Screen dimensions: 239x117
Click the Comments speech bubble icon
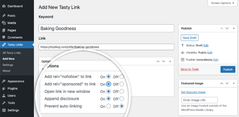tap(4, 37)
